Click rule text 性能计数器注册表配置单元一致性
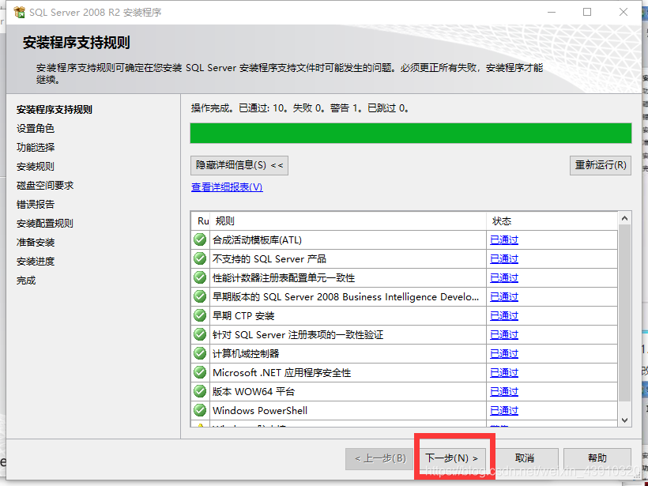648x486 pixels. click(x=284, y=278)
